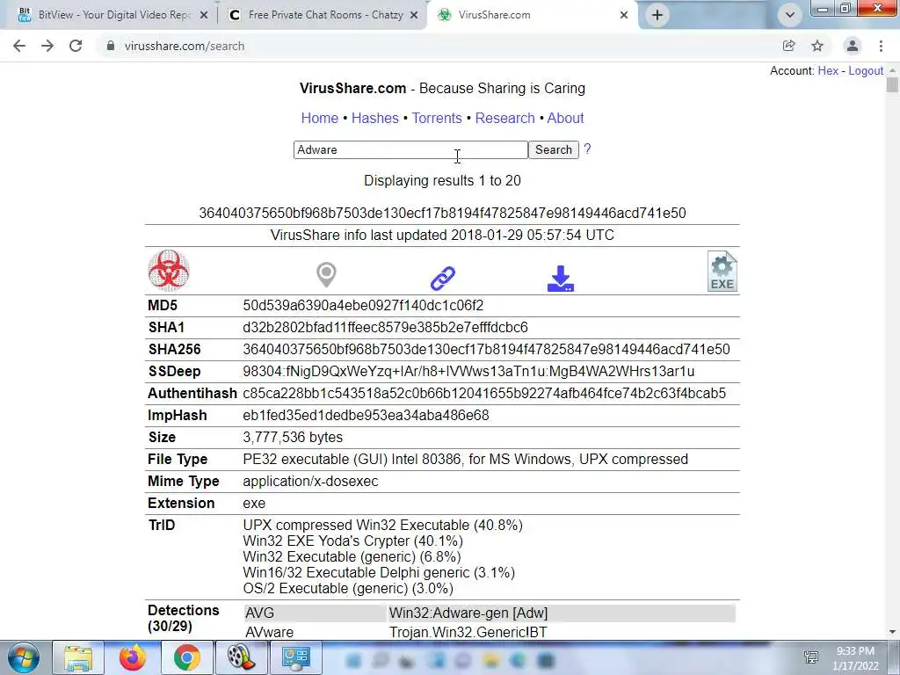This screenshot has width=900, height=675.
Task: Click the Hex account link
Action: [828, 70]
